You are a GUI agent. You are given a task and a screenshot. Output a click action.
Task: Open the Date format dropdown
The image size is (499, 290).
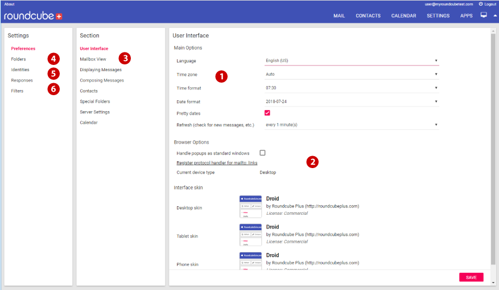click(x=352, y=101)
